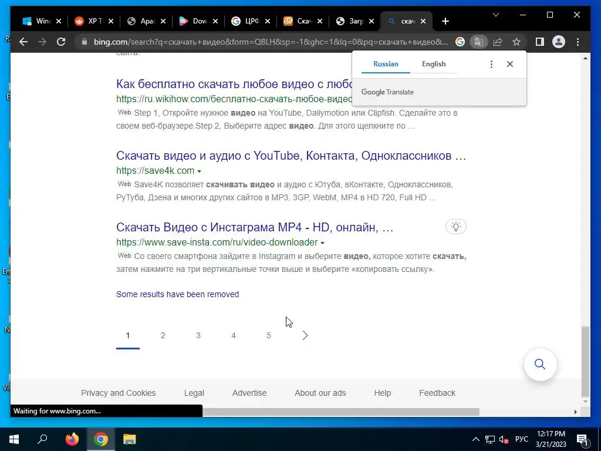Click Some results have been removed
This screenshot has width=601, height=451.
[x=177, y=294]
